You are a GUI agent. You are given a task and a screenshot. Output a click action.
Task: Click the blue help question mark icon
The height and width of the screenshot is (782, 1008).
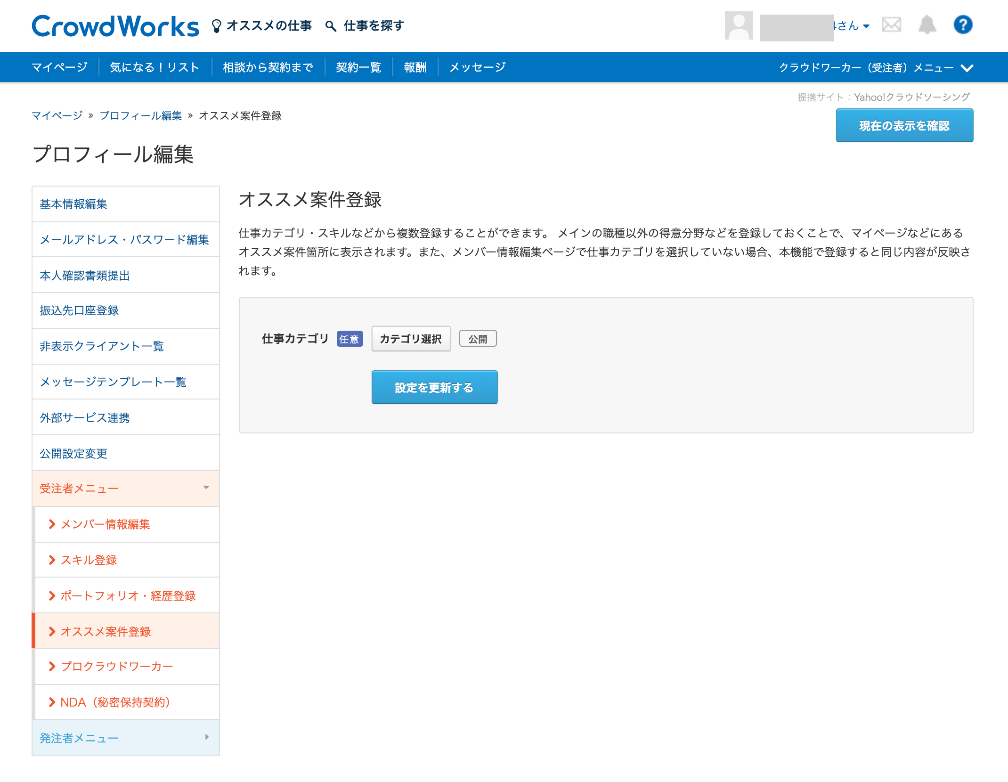point(963,25)
